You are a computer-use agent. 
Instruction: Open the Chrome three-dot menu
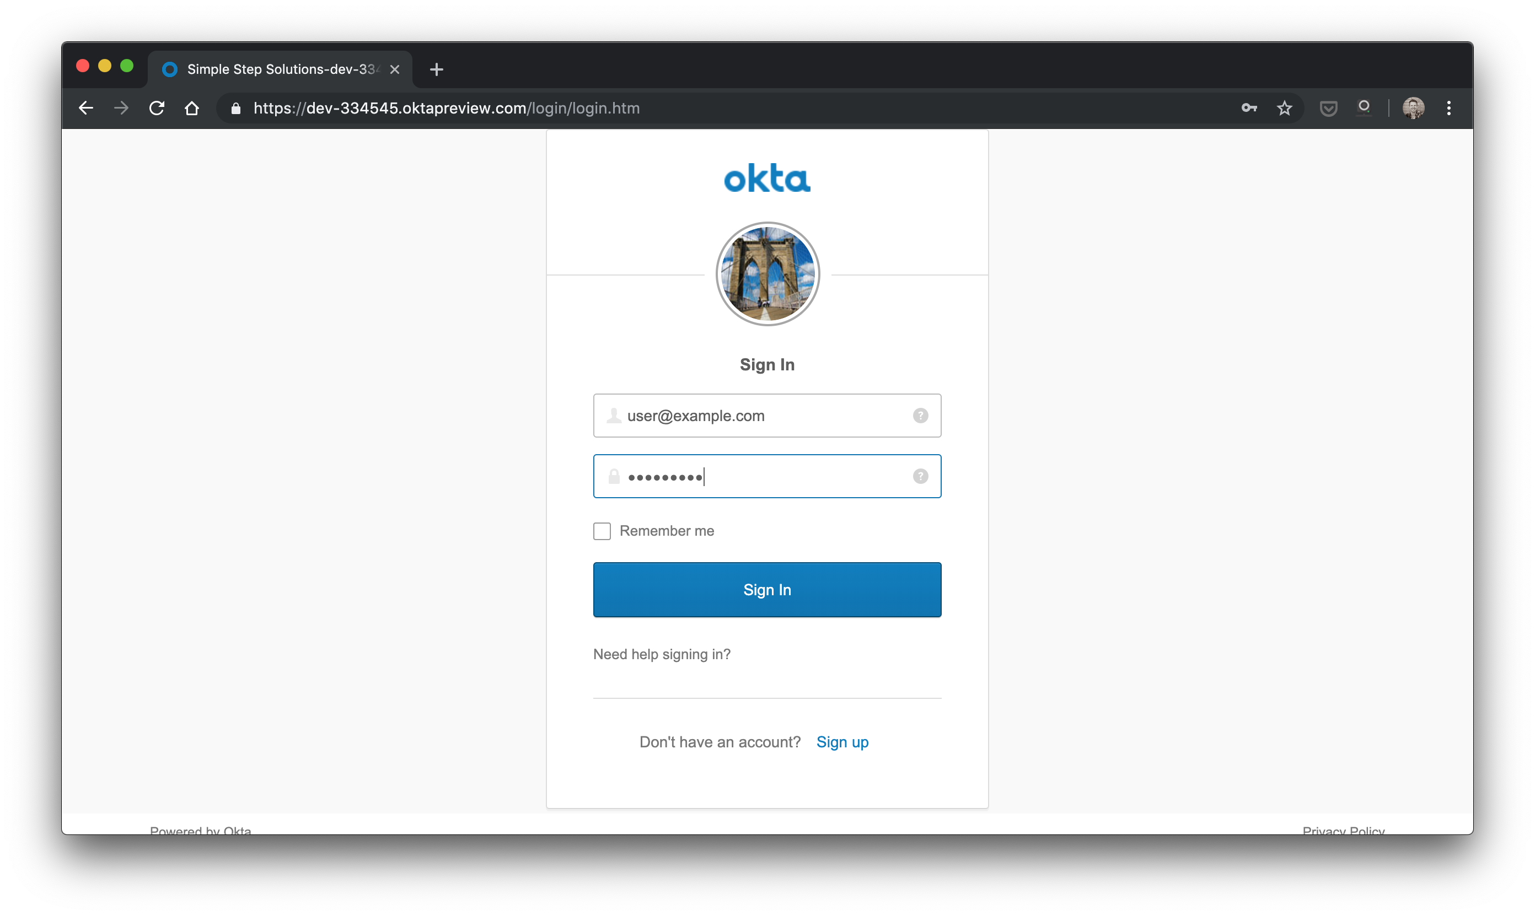coord(1448,108)
